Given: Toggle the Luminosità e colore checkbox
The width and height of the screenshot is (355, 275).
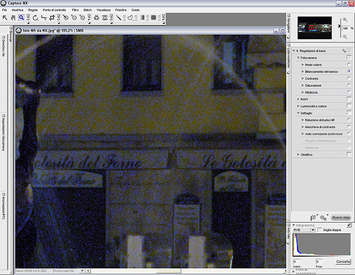Looking at the screenshot, I should tap(349, 106).
